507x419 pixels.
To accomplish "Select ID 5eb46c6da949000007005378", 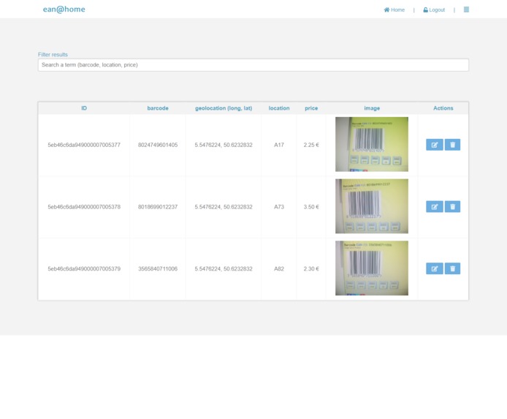I will coord(84,207).
